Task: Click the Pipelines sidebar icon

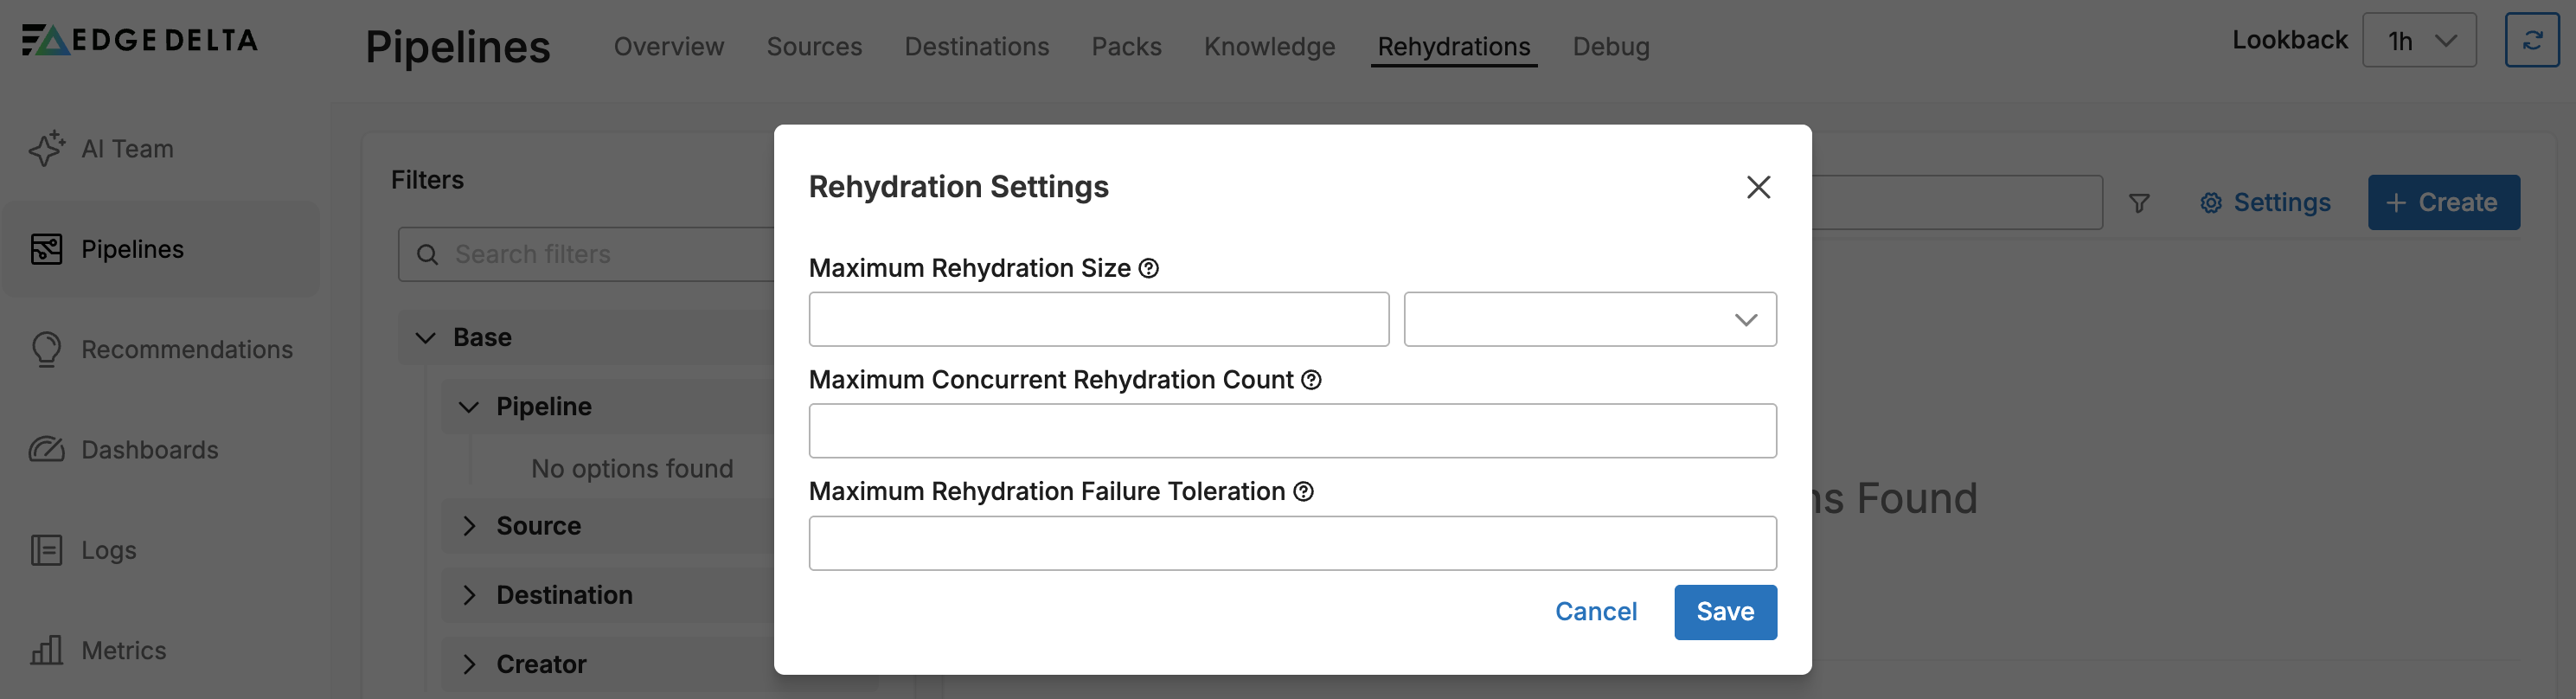Action: tap(47, 249)
